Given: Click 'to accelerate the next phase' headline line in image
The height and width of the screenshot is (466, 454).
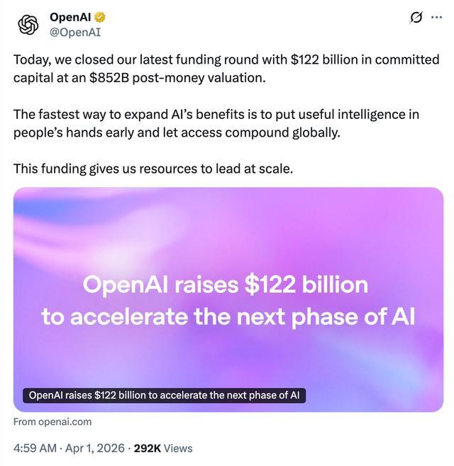Looking at the screenshot, I should click(x=228, y=316).
